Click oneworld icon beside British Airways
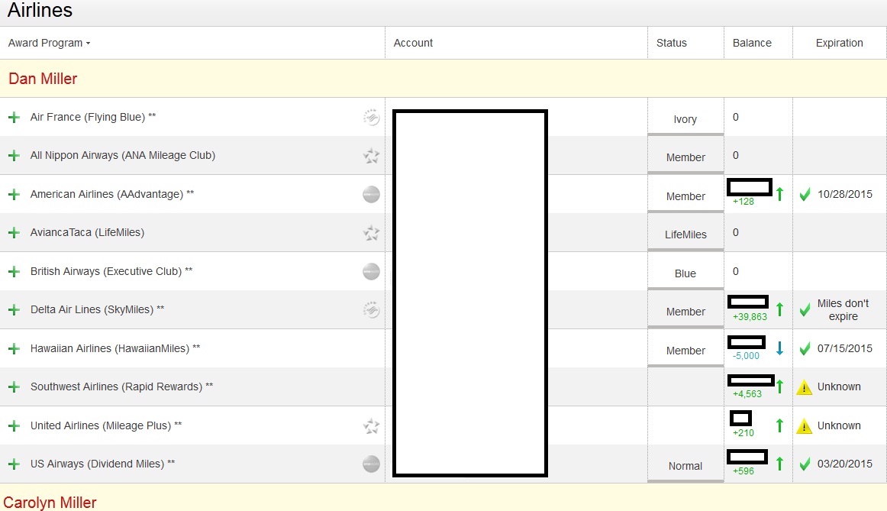 (x=371, y=272)
